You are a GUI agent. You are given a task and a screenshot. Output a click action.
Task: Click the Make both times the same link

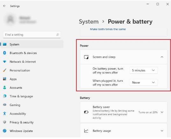(108, 29)
